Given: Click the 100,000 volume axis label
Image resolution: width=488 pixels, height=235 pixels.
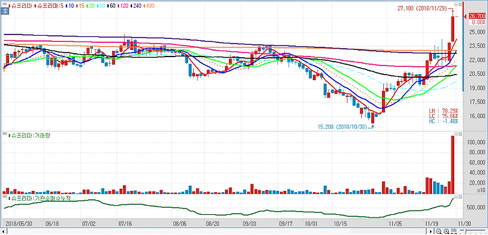Looking at the screenshot, I should tap(476, 142).
